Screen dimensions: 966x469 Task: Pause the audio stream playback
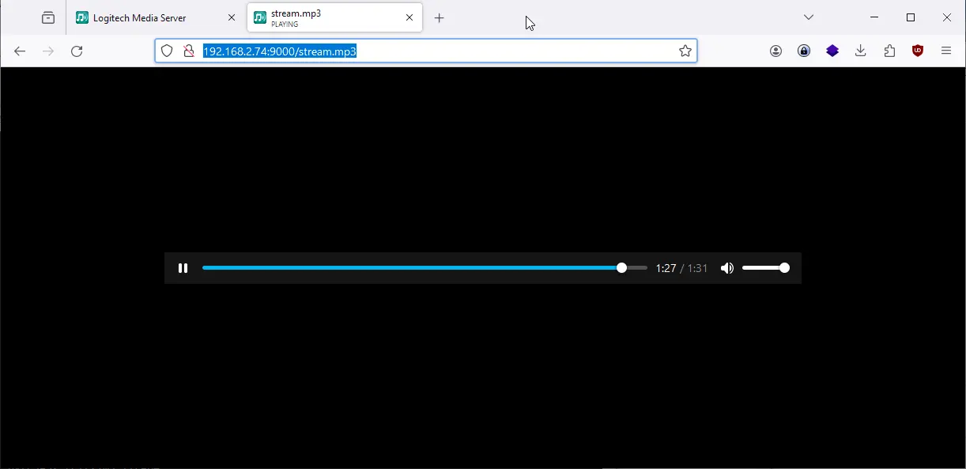point(183,268)
